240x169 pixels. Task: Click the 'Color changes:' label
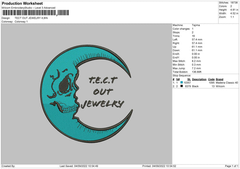181,29
